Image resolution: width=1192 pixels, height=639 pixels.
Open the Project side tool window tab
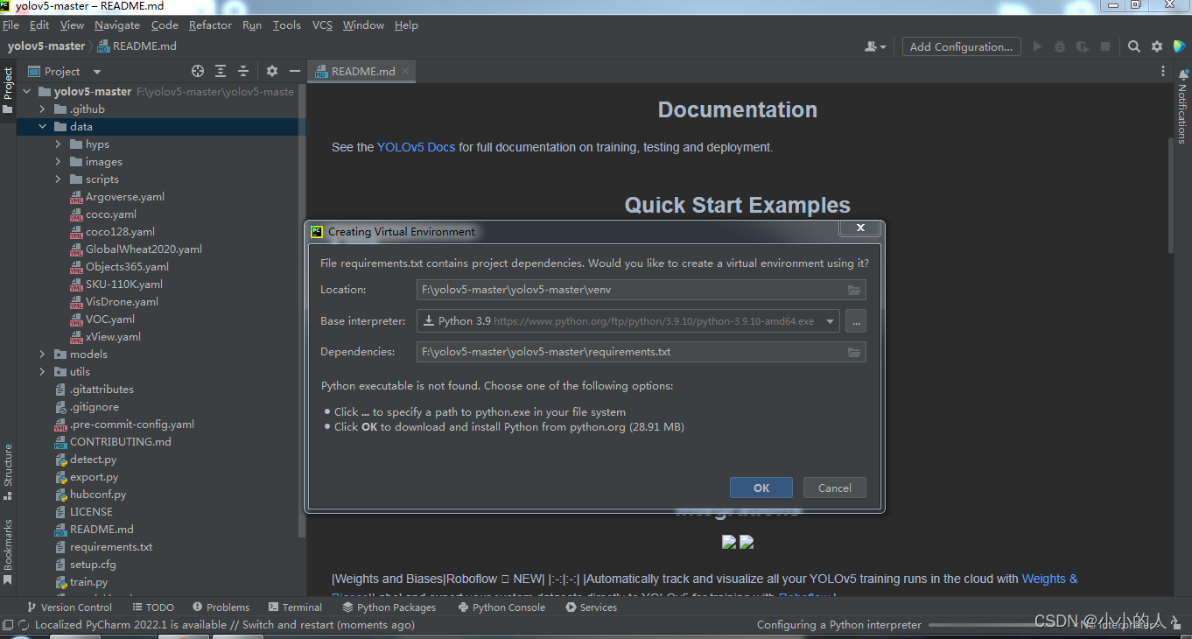tap(8, 90)
